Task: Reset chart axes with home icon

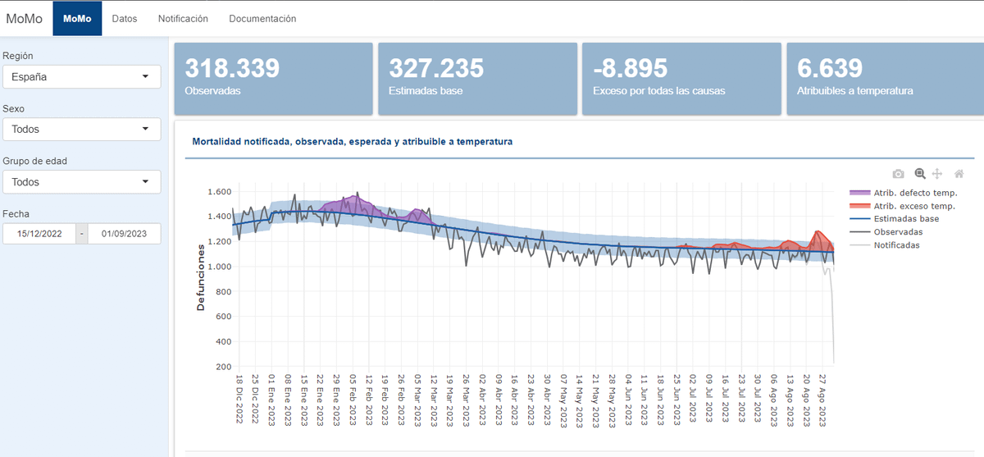Action: [x=959, y=174]
